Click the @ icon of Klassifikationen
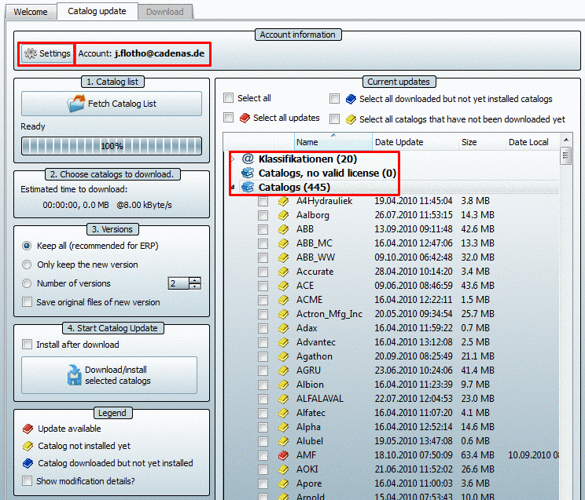 pos(248,159)
